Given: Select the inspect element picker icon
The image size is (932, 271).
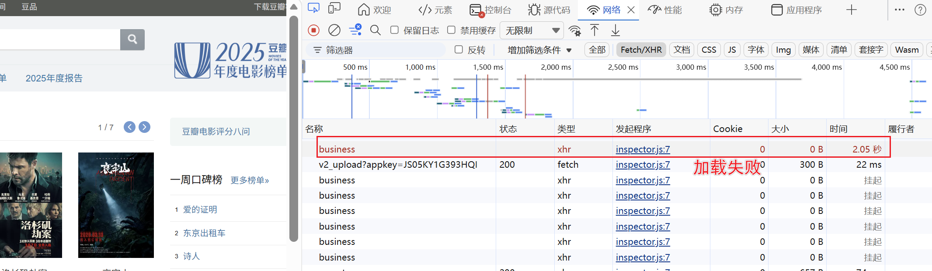Looking at the screenshot, I should point(313,9).
